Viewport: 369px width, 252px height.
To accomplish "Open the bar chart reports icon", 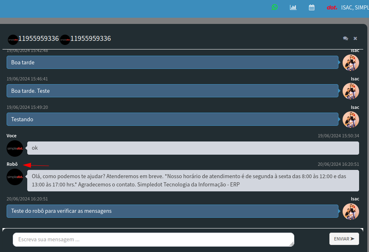I will pos(293,7).
